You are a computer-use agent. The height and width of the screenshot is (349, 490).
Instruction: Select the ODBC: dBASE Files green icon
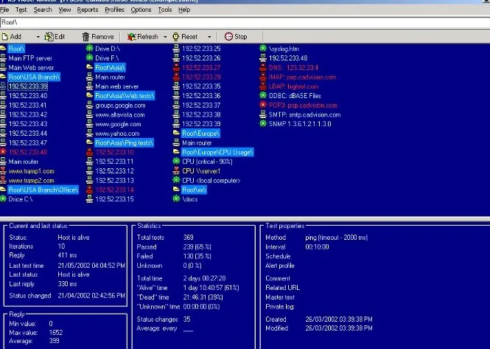[x=263, y=96]
